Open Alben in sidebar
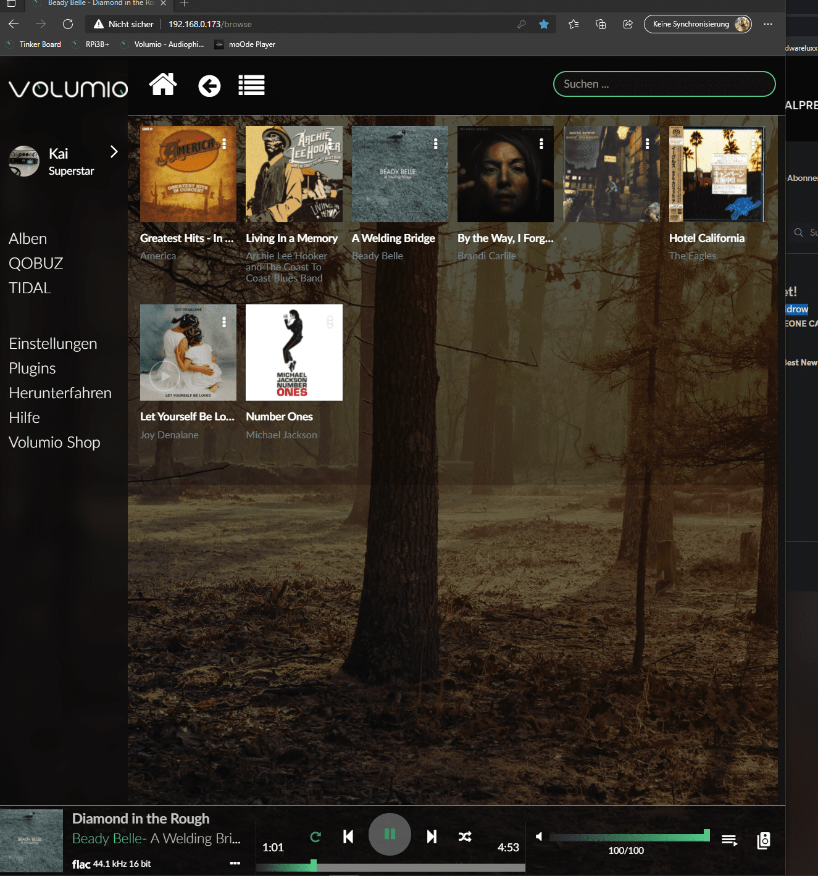818x876 pixels. [28, 239]
